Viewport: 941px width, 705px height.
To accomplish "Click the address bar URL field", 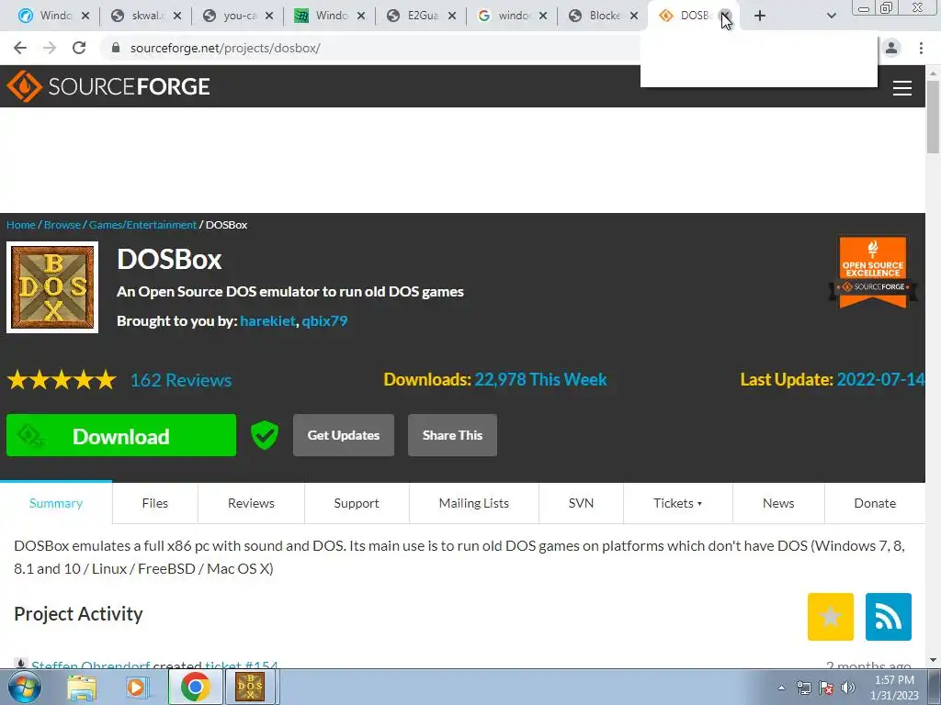I will [372, 48].
